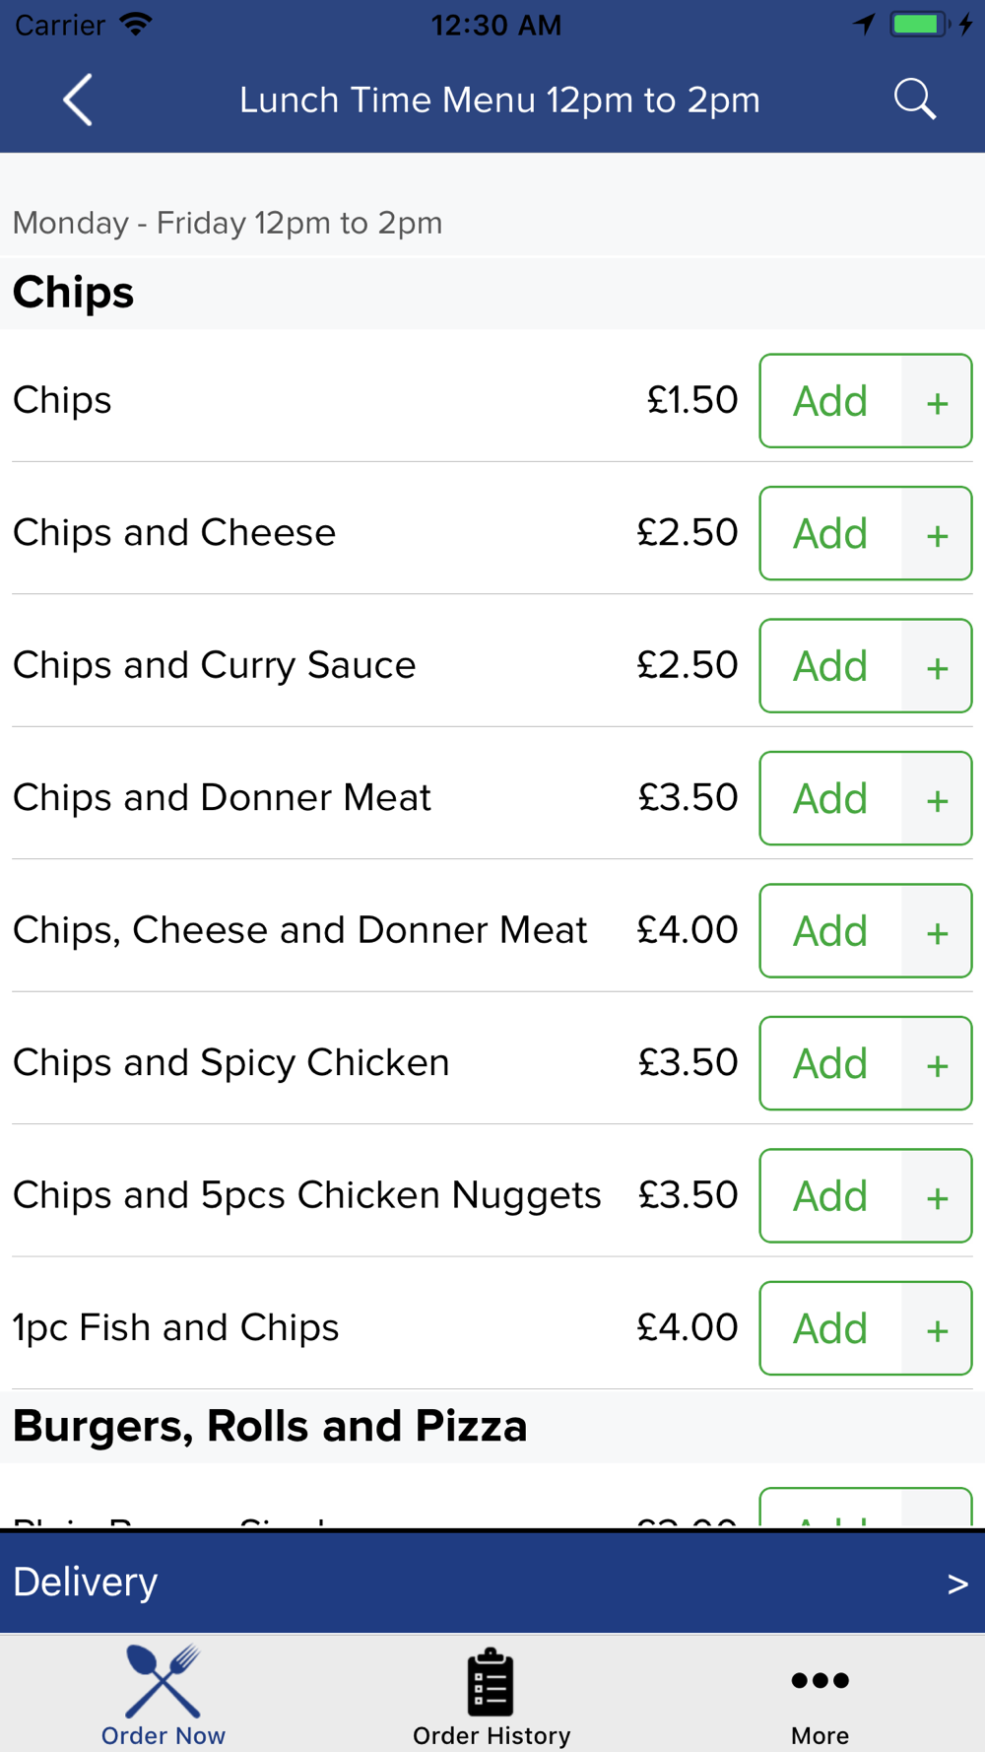The height and width of the screenshot is (1752, 985).
Task: Tap plus icon for Chips and Curry Sauce
Action: pyautogui.click(x=937, y=667)
